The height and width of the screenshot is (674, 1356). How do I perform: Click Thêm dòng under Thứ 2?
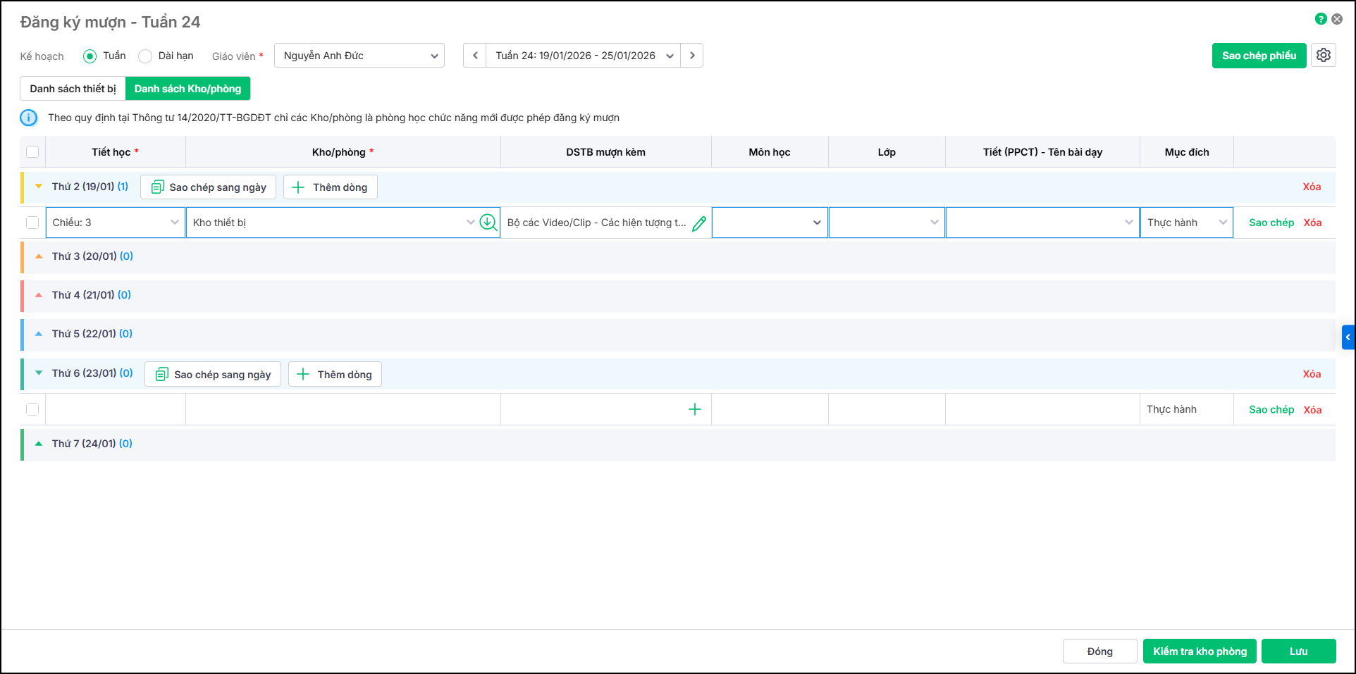click(x=331, y=187)
